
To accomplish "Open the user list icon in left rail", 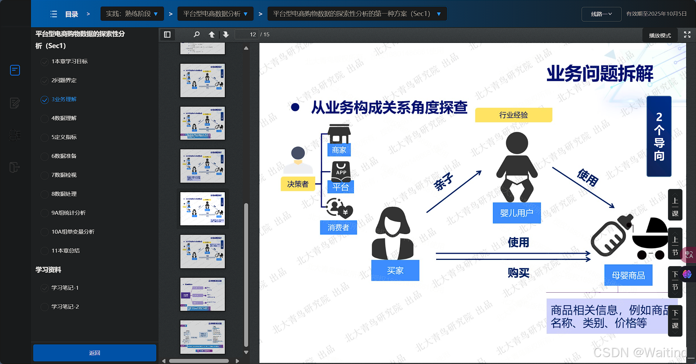I will [x=15, y=135].
